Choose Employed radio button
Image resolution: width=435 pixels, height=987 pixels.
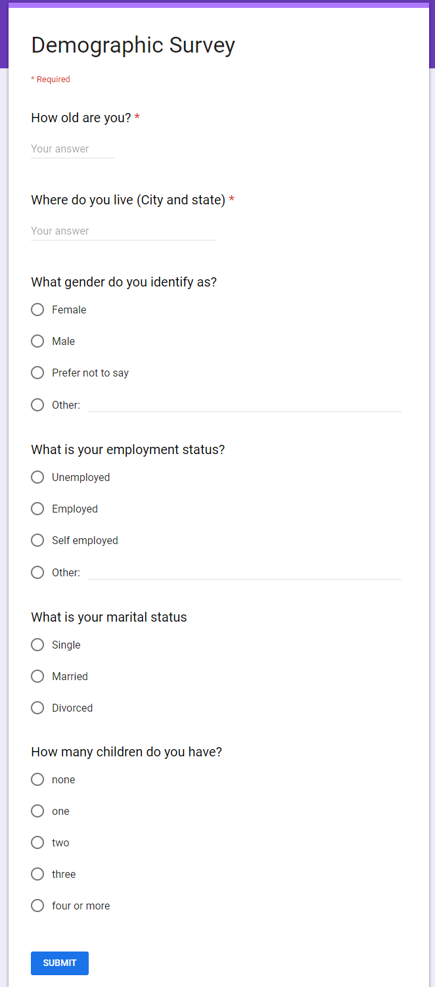click(x=37, y=509)
